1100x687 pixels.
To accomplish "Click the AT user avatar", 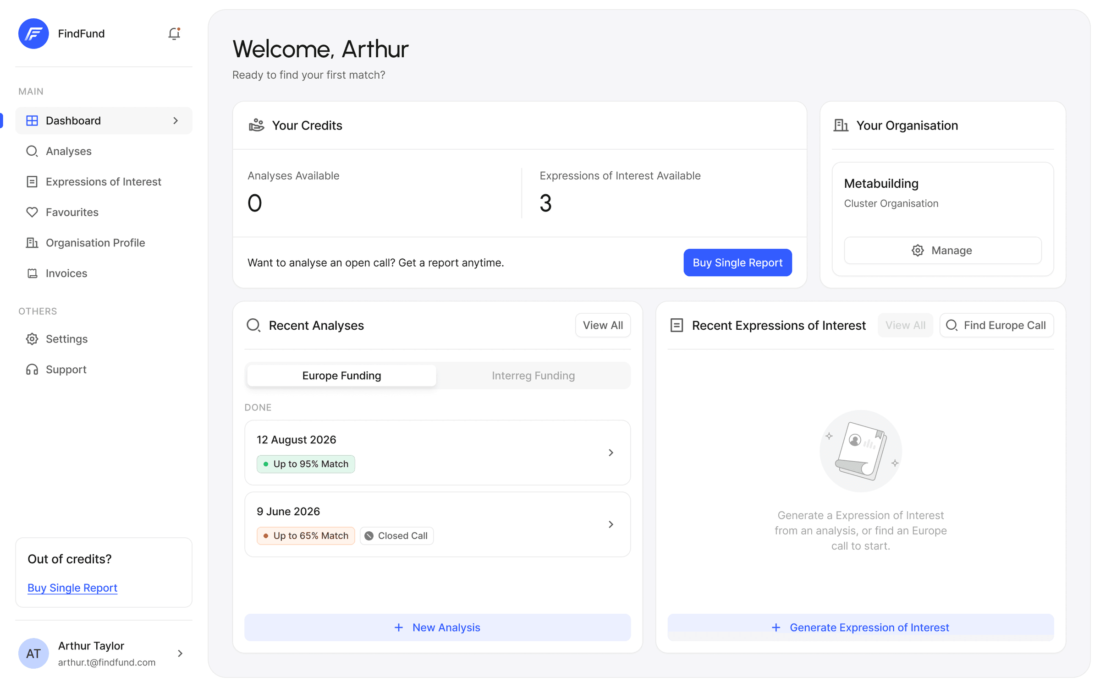I will click(x=33, y=653).
